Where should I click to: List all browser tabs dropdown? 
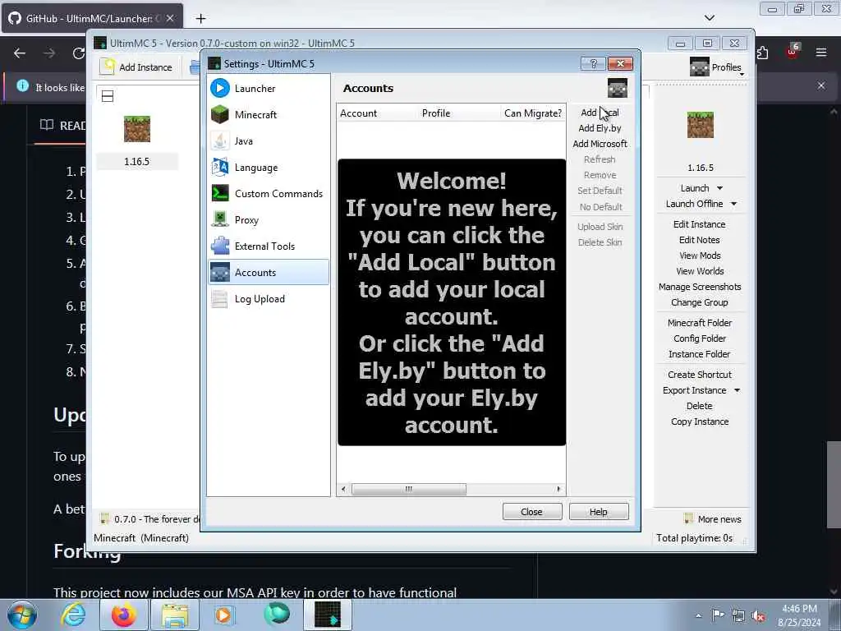709,18
